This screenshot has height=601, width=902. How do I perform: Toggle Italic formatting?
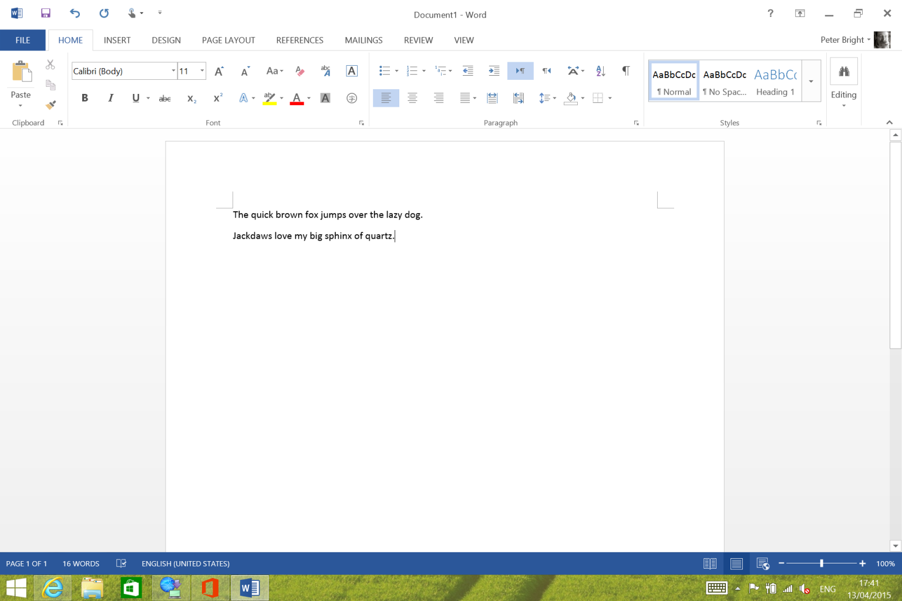110,98
